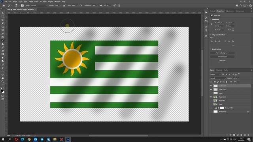Image resolution: width=253 pixels, height=142 pixels.
Task: Click the horizontal canvas scrollbar
Action: pos(119,136)
